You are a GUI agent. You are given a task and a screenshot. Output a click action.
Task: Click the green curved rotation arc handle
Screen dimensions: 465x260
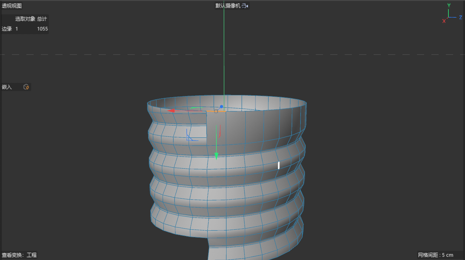coord(196,108)
